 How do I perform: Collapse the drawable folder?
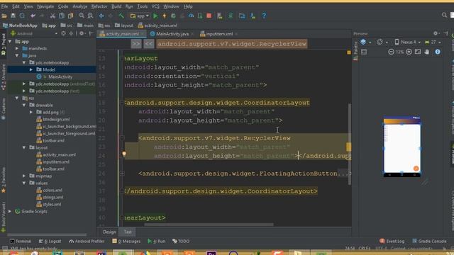click(24, 105)
